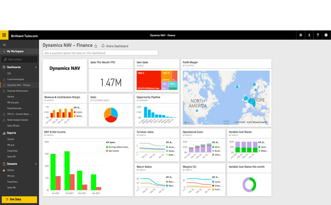331x205 pixels.
Task: Click the Reports bar chart icon
Action: pyautogui.click(x=4, y=133)
